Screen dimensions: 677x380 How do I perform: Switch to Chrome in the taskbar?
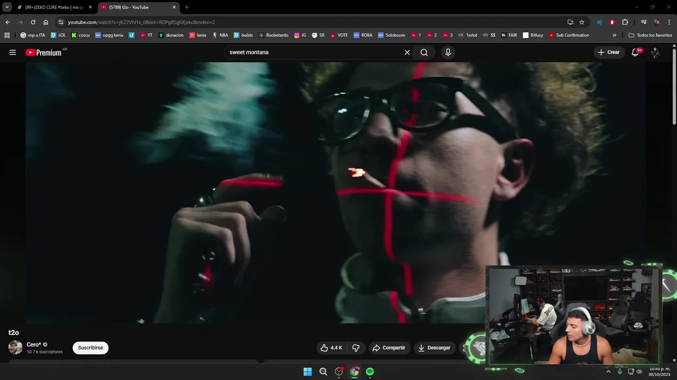(x=354, y=372)
